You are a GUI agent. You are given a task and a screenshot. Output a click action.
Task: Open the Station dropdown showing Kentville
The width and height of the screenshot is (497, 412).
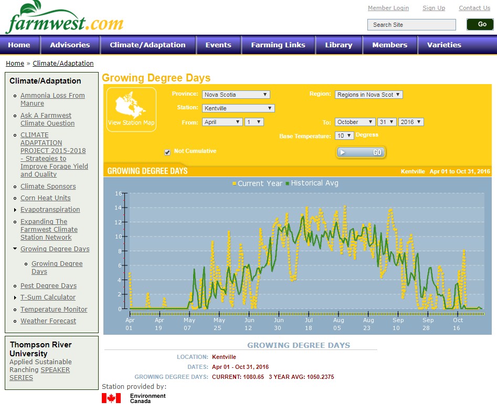(238, 108)
